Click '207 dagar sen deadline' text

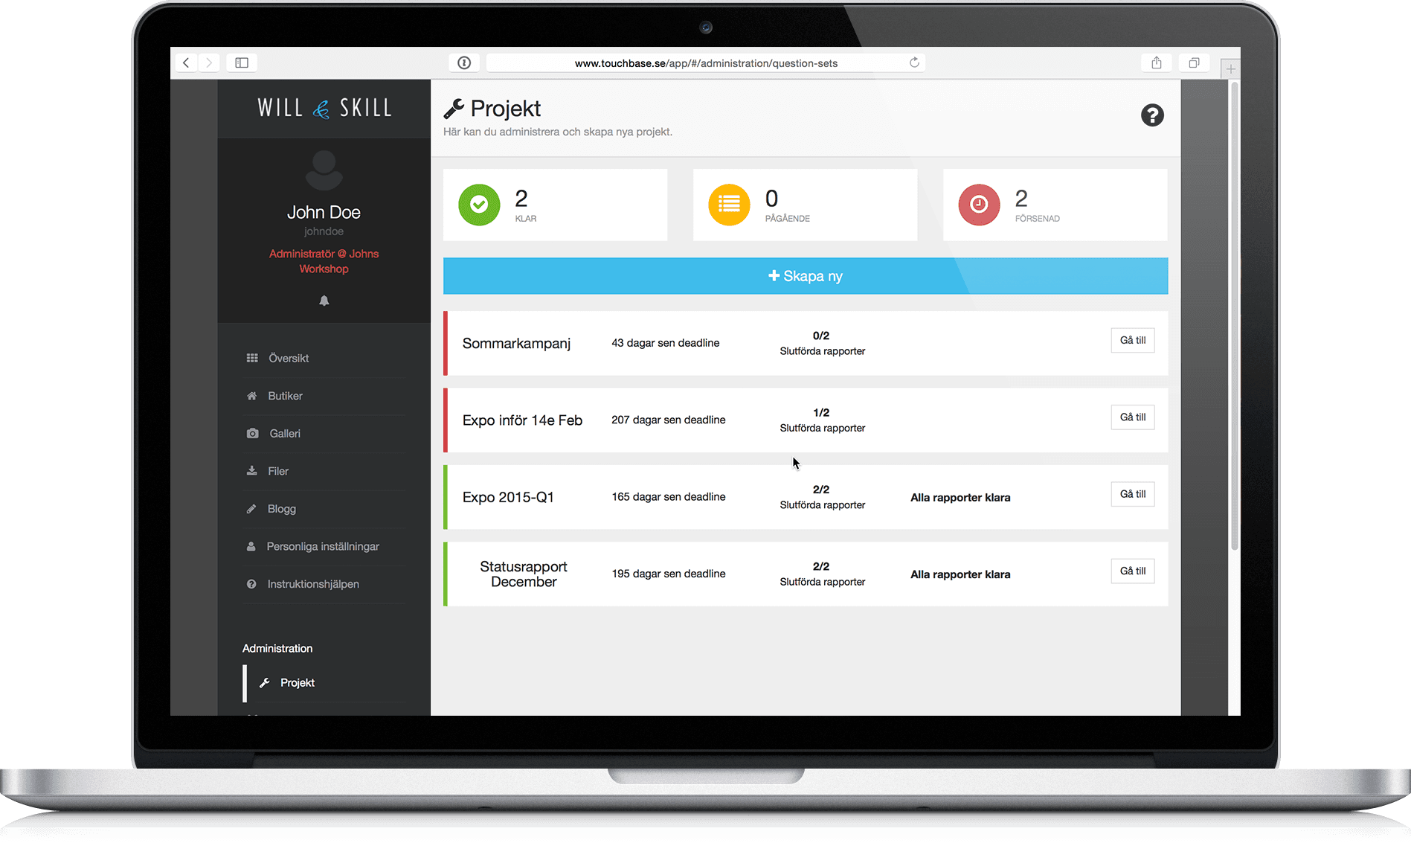669,420
